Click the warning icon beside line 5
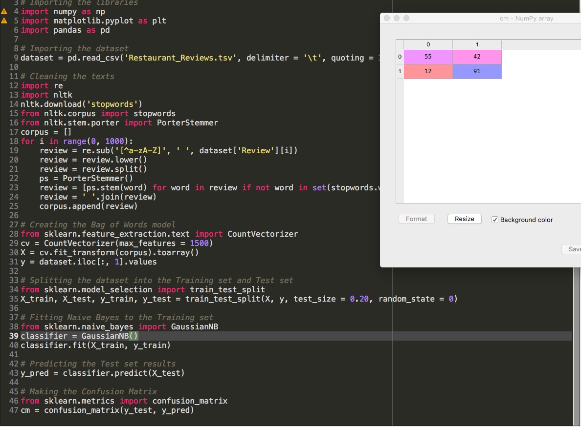581x427 pixels. tap(5, 20)
